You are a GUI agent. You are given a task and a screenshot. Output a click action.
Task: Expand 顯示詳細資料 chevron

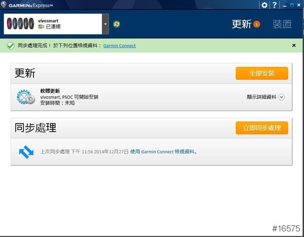[x=281, y=97]
